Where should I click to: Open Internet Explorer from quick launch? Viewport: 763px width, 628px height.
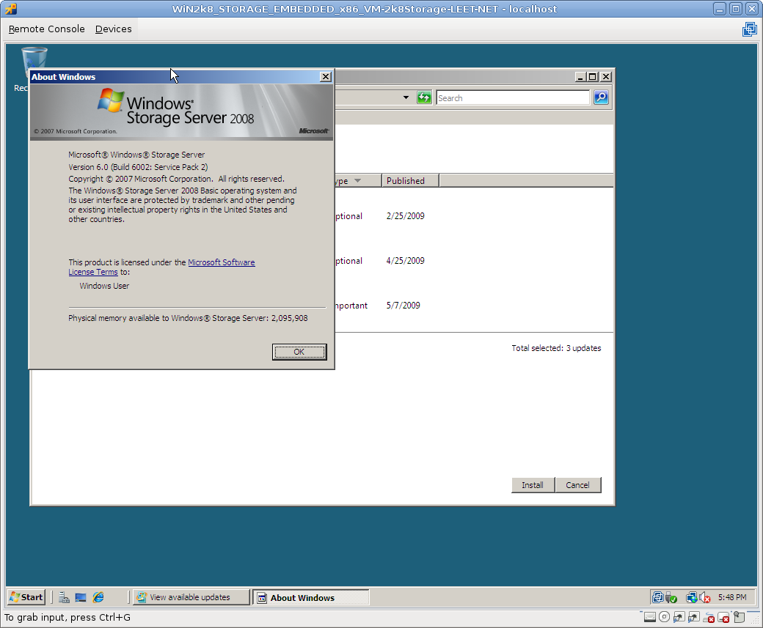98,597
